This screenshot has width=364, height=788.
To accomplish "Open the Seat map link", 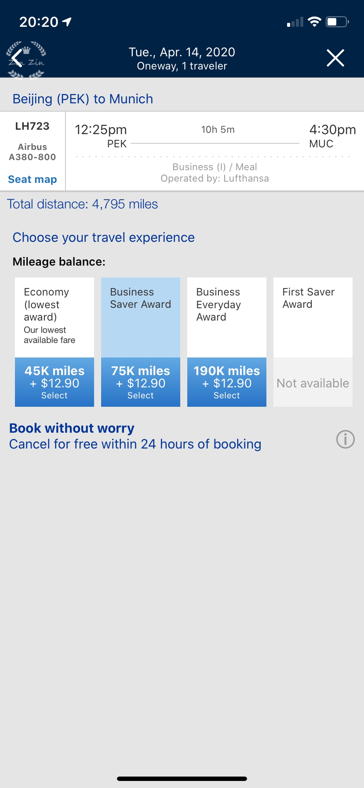I will point(33,179).
